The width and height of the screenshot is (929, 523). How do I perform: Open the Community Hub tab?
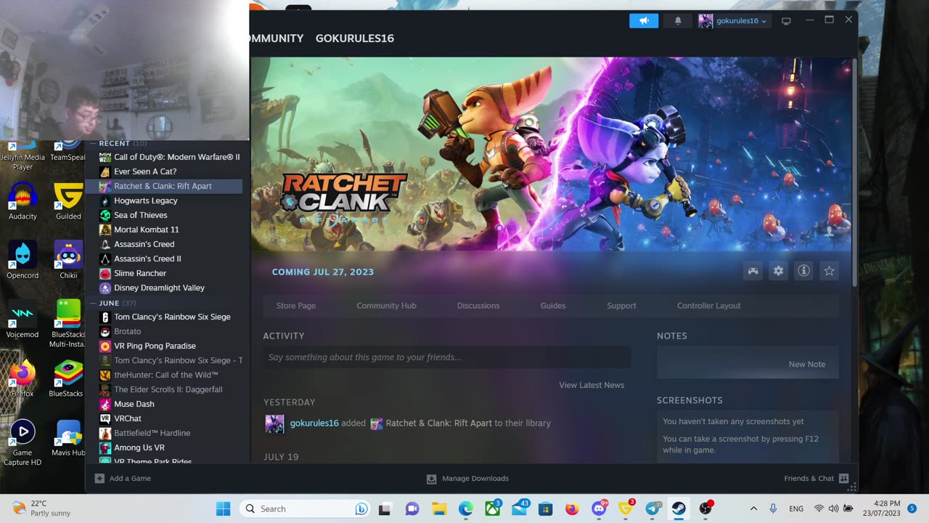[386, 306]
